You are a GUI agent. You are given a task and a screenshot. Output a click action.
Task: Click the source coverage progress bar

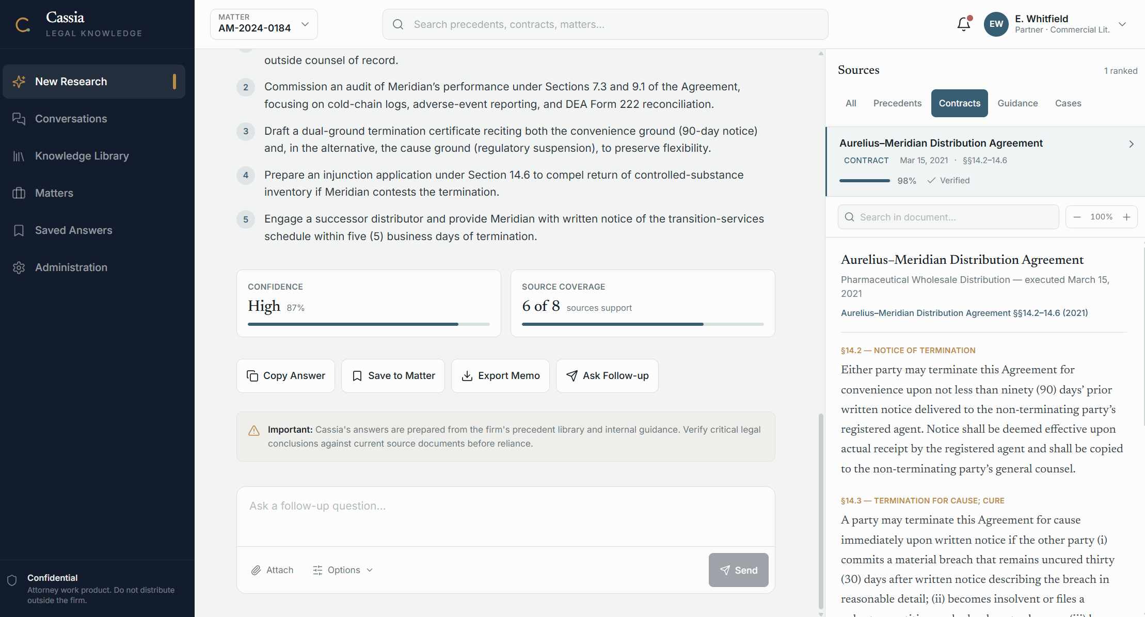(x=643, y=324)
